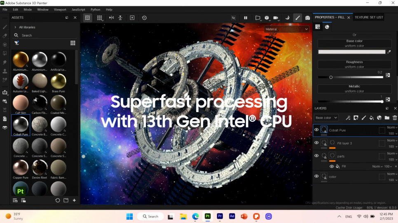Toggle visibility of the parts layer

point(316,156)
